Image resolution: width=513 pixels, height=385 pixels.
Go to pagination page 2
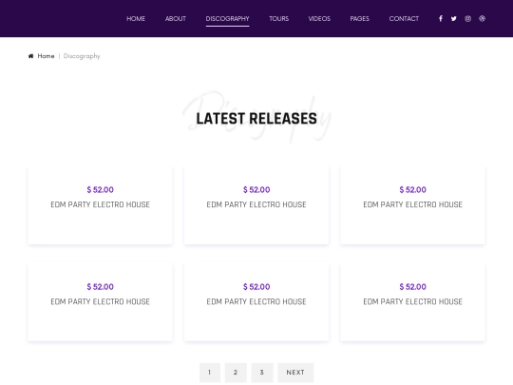point(236,373)
